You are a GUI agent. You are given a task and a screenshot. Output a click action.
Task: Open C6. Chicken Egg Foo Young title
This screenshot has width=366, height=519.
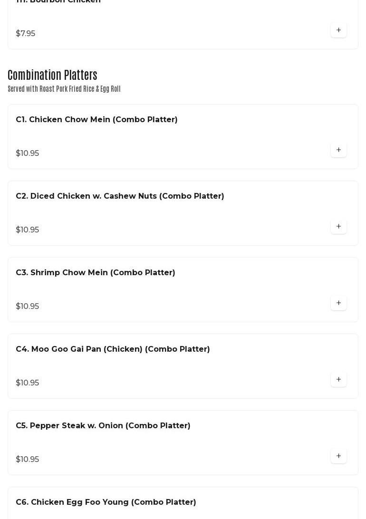tap(106, 502)
